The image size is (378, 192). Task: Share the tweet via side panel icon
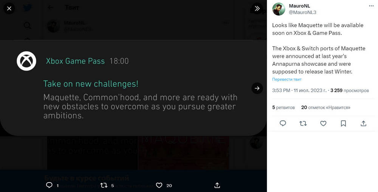click(x=363, y=123)
